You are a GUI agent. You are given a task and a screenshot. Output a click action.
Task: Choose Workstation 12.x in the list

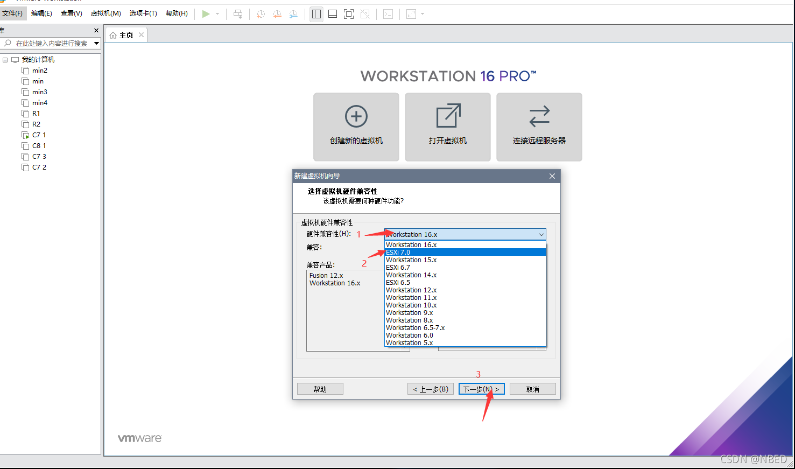[x=465, y=290]
